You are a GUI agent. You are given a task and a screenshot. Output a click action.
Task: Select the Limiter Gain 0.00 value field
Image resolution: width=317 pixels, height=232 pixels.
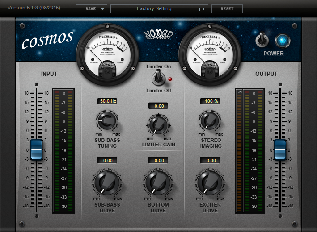click(x=158, y=106)
